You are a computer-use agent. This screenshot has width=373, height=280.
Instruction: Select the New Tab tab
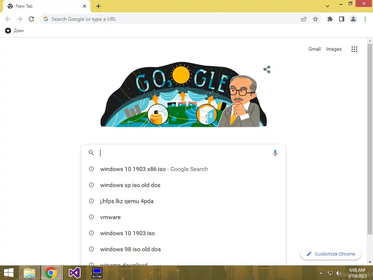pos(46,6)
